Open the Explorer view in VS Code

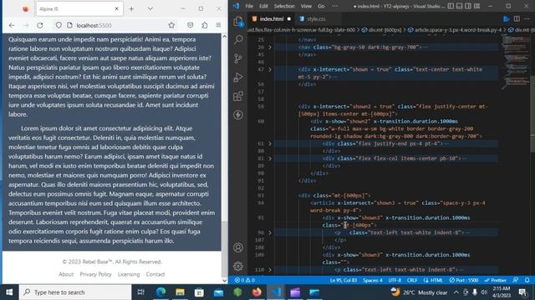pos(238,22)
